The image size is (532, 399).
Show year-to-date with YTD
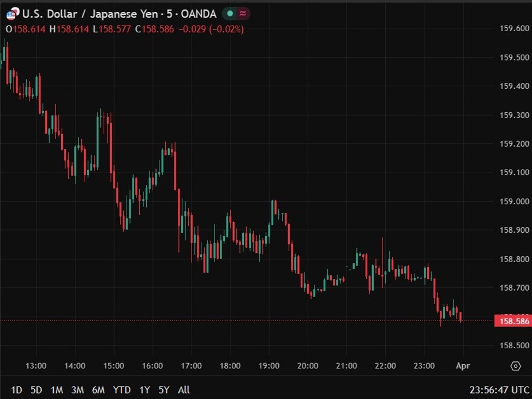(x=122, y=390)
